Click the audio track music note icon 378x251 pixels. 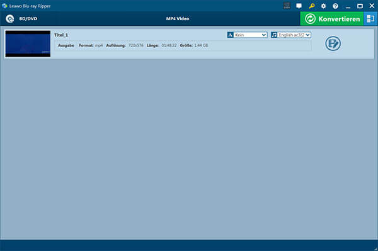pos(274,35)
